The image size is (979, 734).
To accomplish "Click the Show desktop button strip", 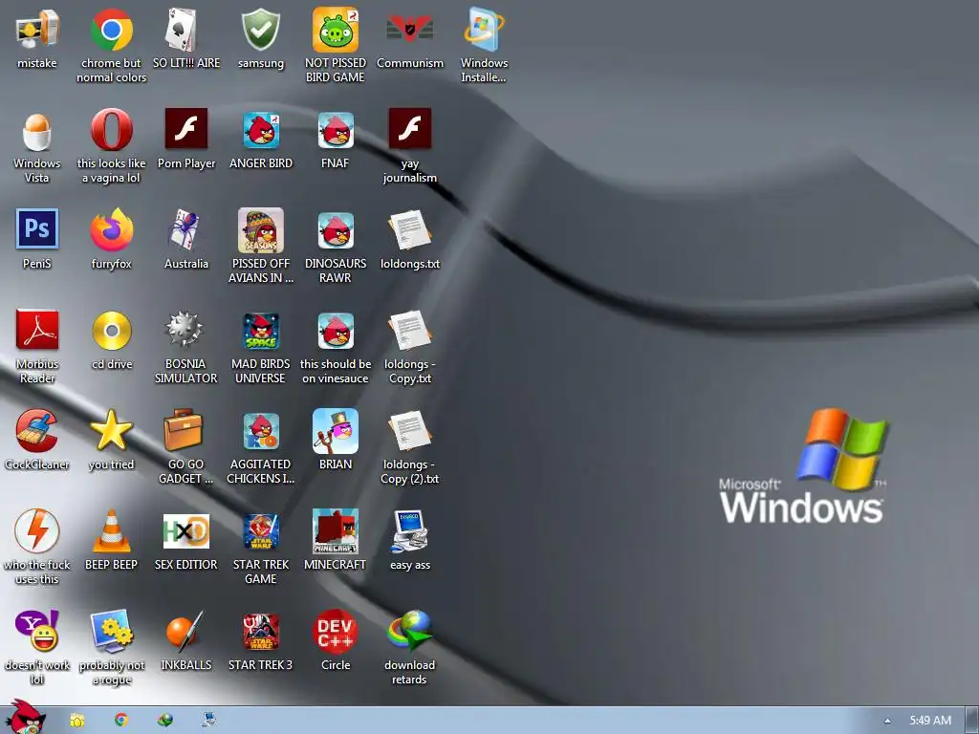I will pos(971,721).
